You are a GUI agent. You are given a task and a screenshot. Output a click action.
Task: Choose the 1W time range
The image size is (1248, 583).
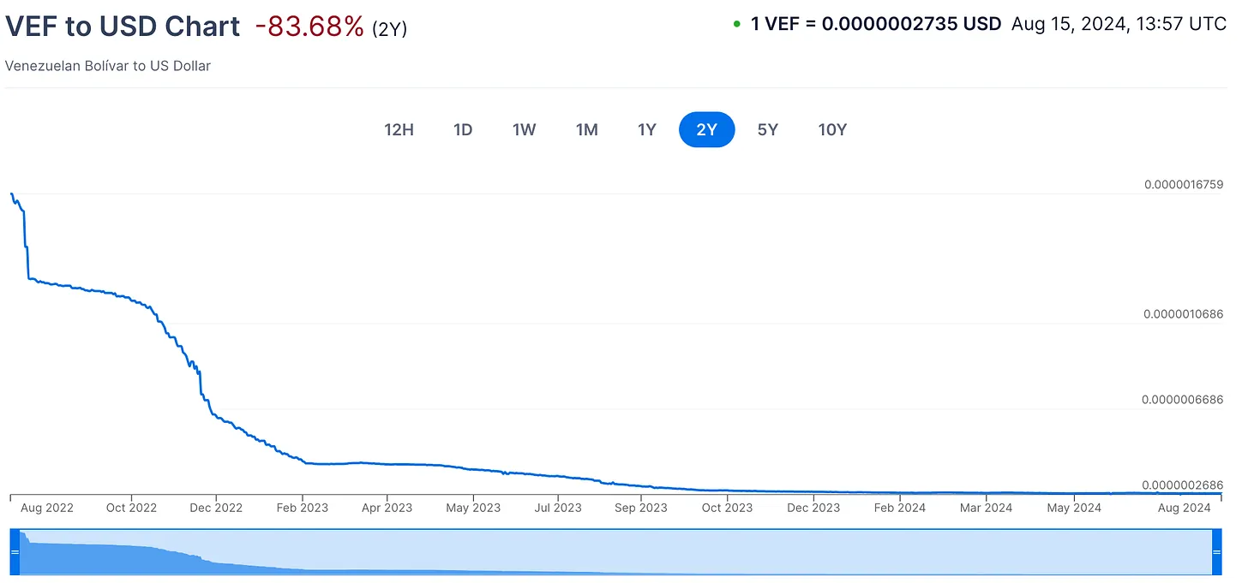525,130
